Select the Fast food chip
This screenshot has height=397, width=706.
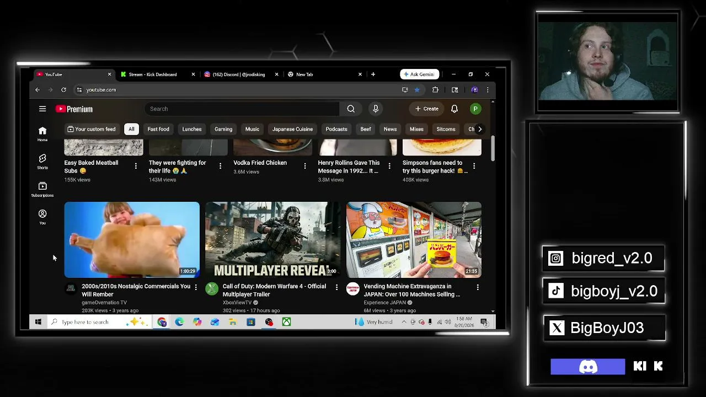pos(158,129)
